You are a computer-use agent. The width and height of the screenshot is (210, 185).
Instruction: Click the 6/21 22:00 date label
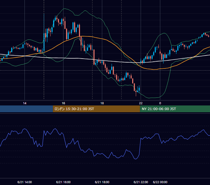tap(141, 182)
